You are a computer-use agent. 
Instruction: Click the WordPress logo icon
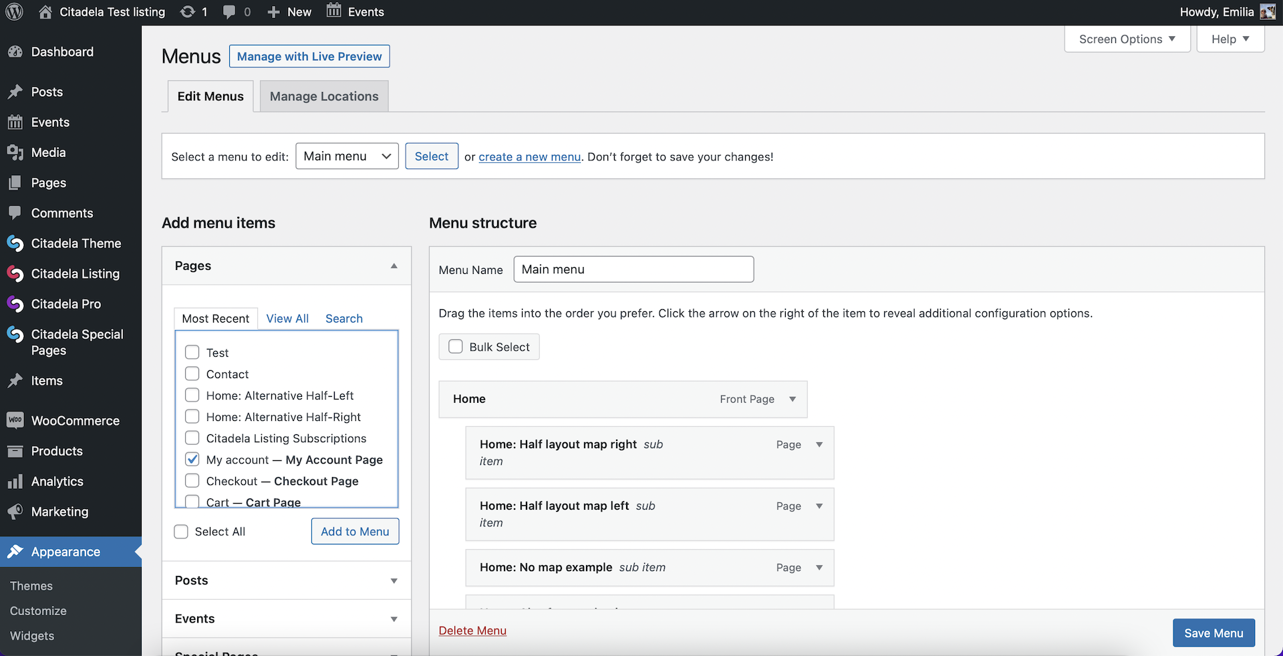coord(15,12)
